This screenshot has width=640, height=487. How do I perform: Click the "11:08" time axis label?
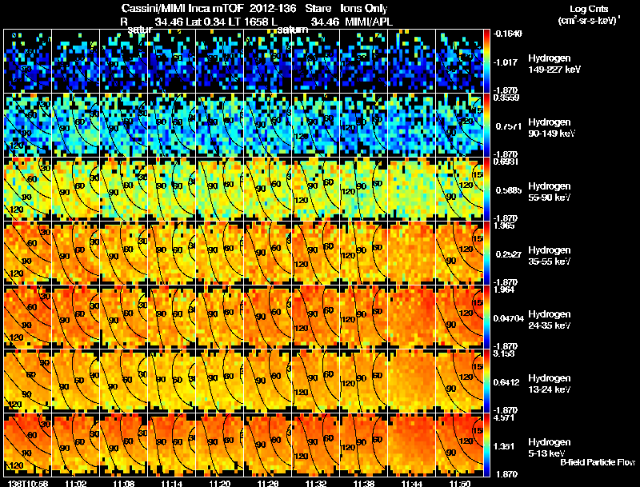[x=124, y=483]
